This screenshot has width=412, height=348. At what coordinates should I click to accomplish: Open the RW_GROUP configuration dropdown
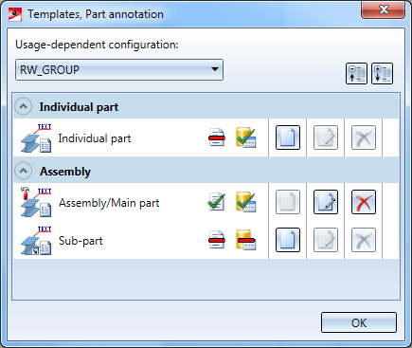(119, 69)
